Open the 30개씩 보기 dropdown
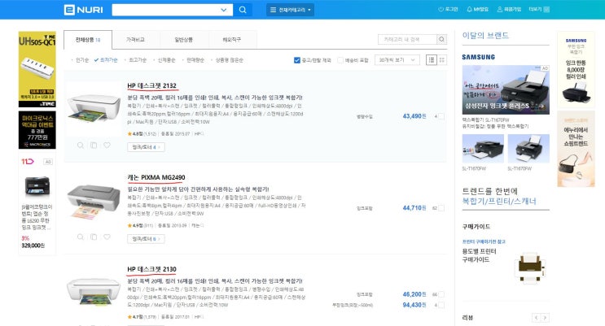 click(397, 60)
